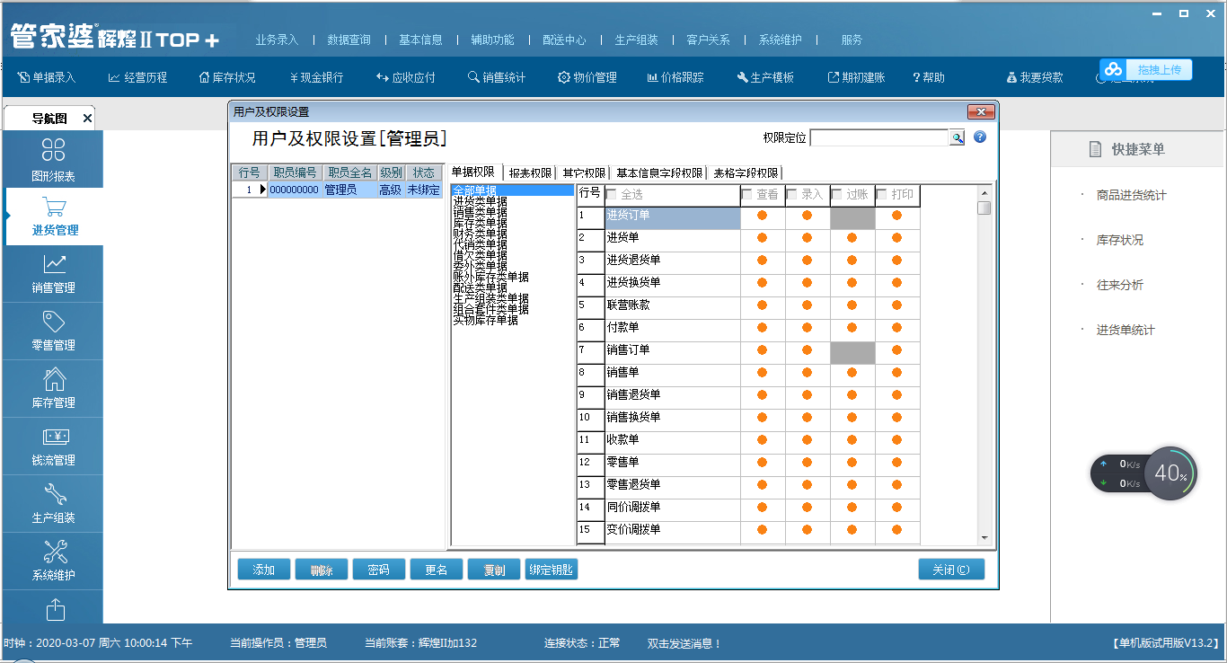
Task: Enable the 打印 column checkbox
Action: pyautogui.click(x=882, y=194)
